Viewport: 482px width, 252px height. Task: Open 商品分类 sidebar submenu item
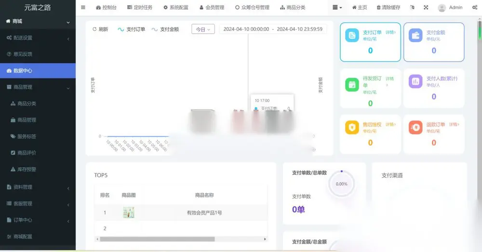[x=38, y=104]
